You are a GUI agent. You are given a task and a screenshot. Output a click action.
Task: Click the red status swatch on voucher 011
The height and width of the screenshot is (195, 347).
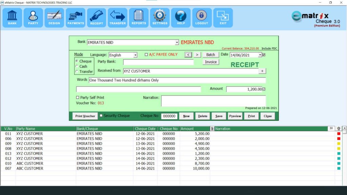point(339,134)
